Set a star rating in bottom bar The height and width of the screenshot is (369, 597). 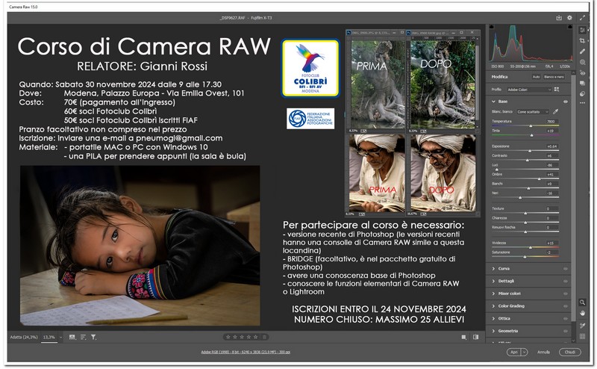(242, 337)
